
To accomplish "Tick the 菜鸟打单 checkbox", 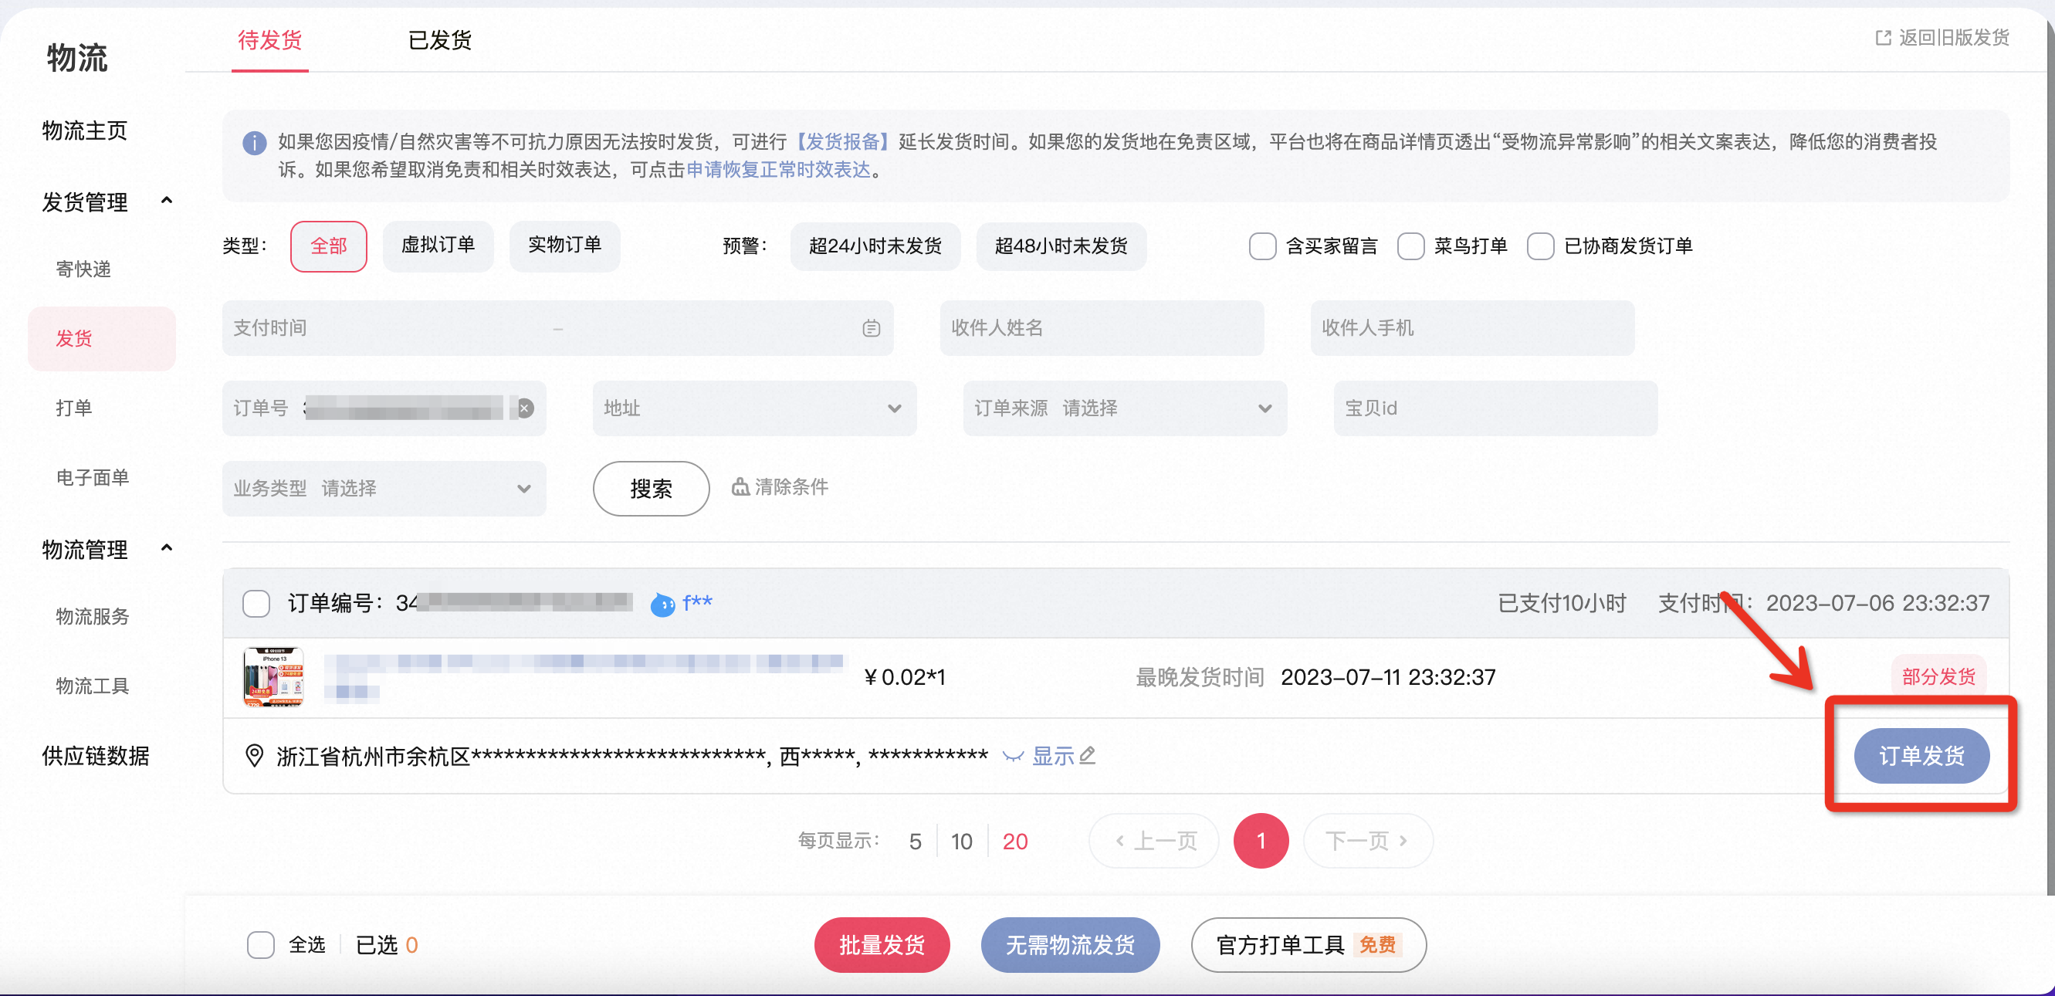I will pyautogui.click(x=1410, y=246).
